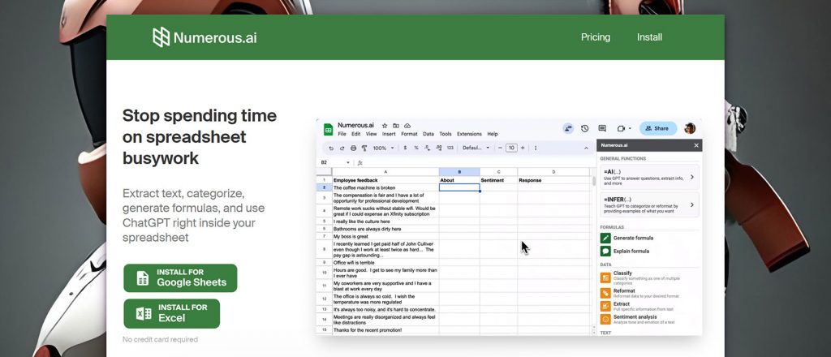Click the font size field showing 10
The width and height of the screenshot is (831, 357).
point(511,148)
